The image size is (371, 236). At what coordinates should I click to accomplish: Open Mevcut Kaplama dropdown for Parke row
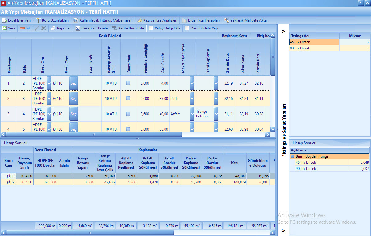click(192, 99)
